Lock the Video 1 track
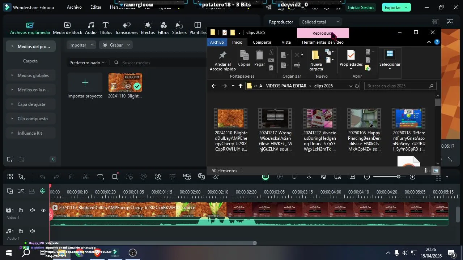The width and height of the screenshot is (463, 260). (21, 210)
